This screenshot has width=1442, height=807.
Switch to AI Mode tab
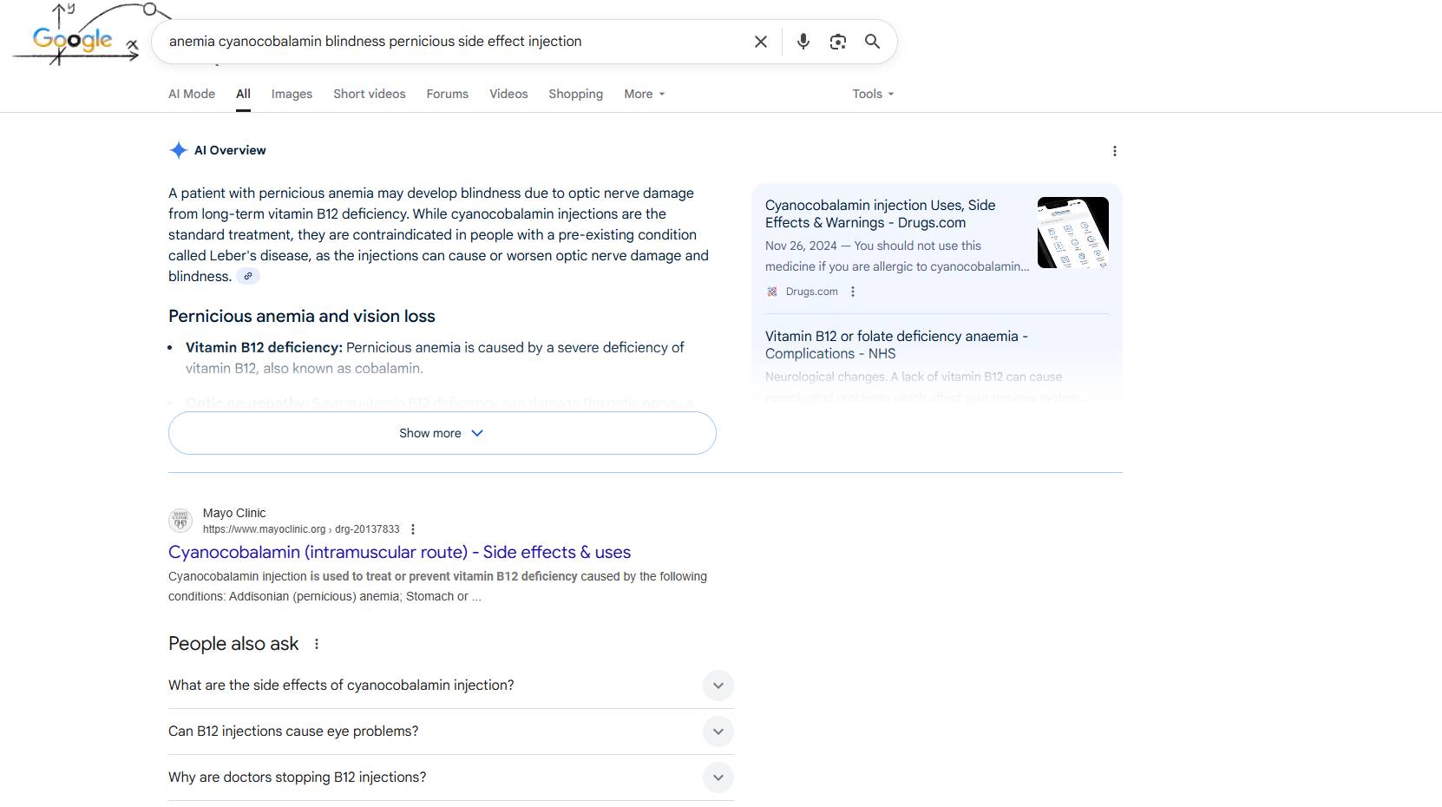(192, 94)
